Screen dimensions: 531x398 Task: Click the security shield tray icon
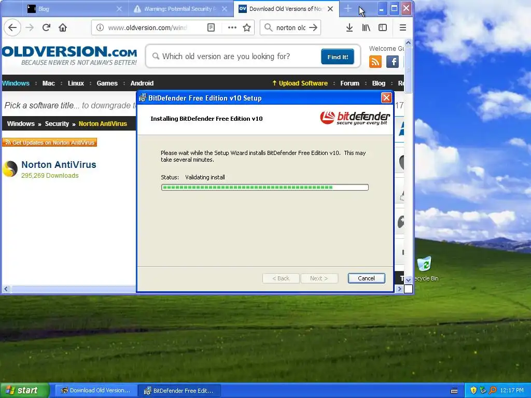coord(473,390)
